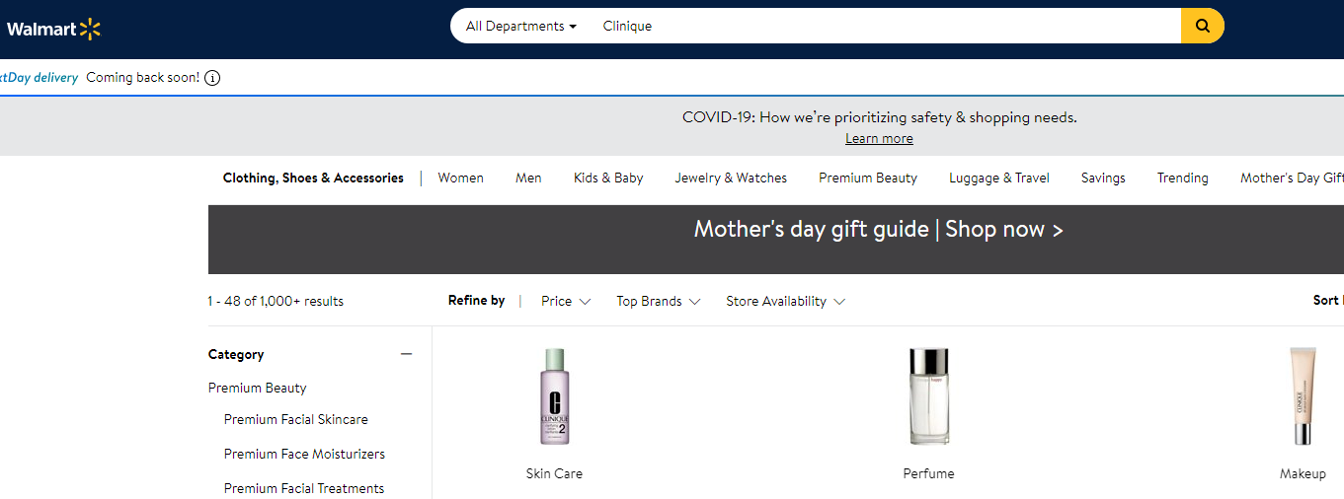Screen dimensions: 1344x499
Task: Click the yellow search magnifier button
Action: pos(1202,27)
